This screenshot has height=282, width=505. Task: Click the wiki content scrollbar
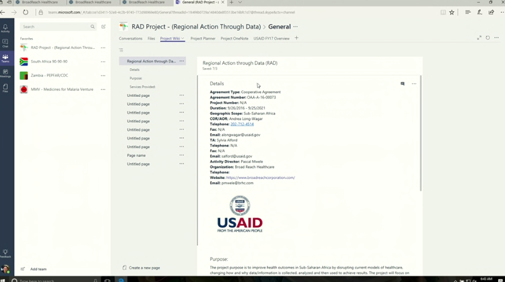tap(421, 133)
